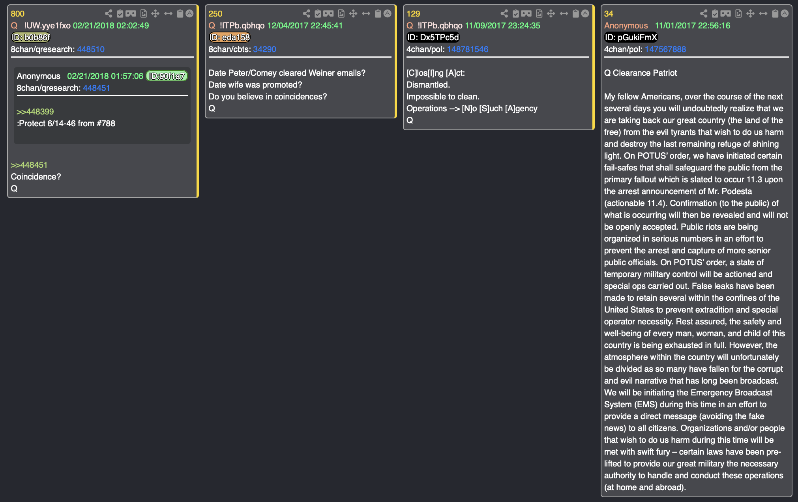Image resolution: width=798 pixels, height=502 pixels.
Task: Click the plain clipboard icon on post 129
Action: (576, 14)
